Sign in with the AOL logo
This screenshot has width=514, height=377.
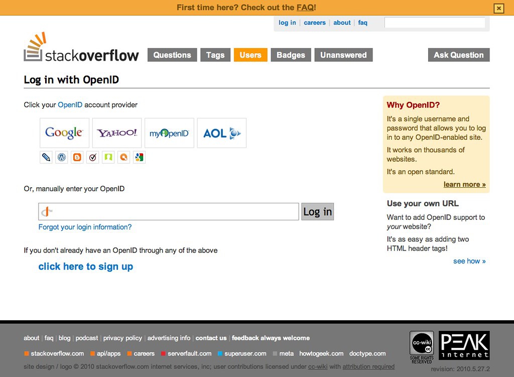(221, 133)
